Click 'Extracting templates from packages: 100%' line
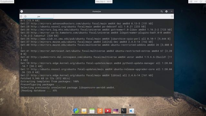Viewport: 206px width, 116px height. click(x=50, y=82)
